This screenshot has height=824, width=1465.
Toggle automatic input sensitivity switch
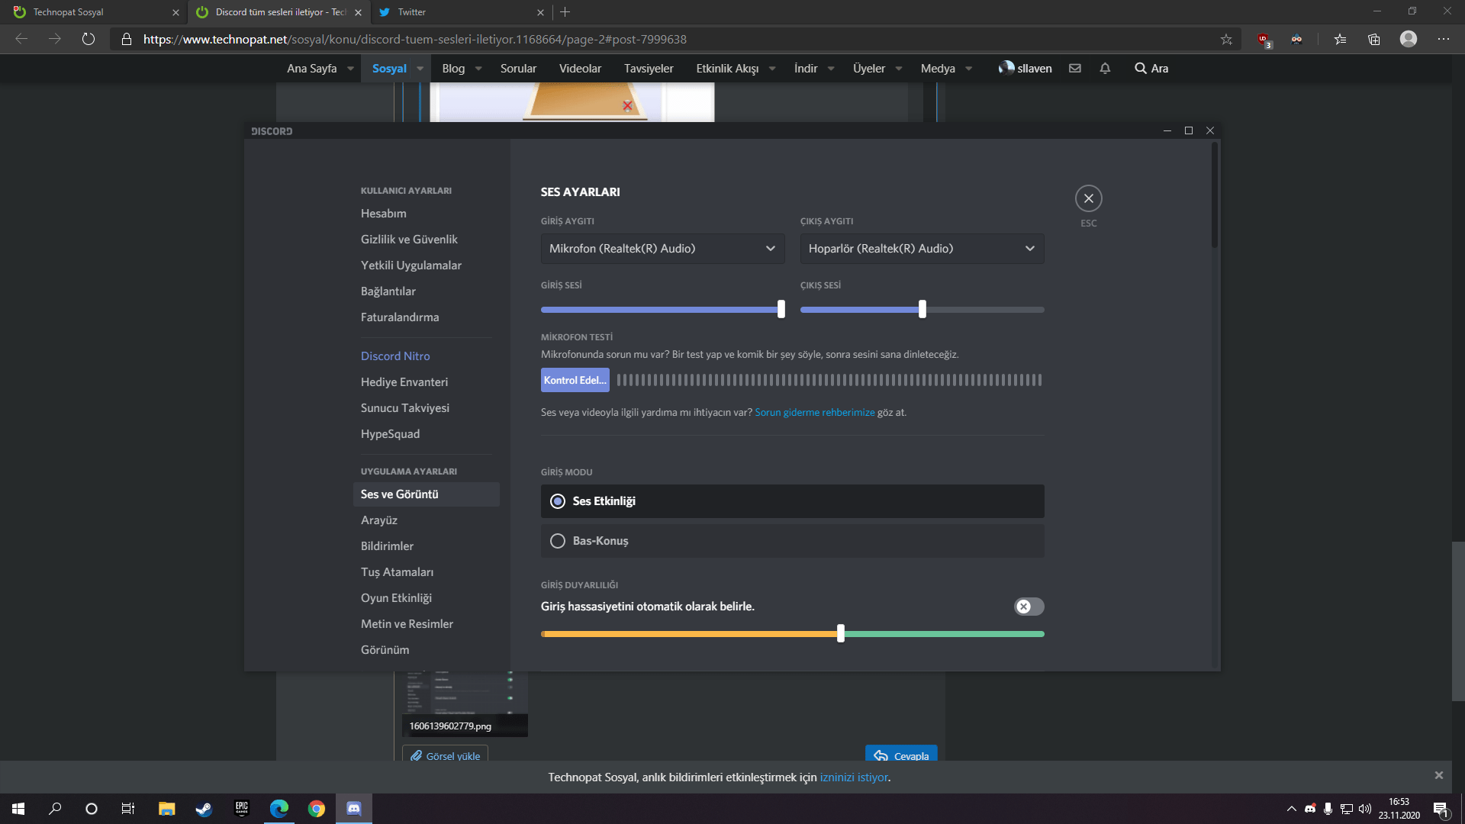[1029, 607]
